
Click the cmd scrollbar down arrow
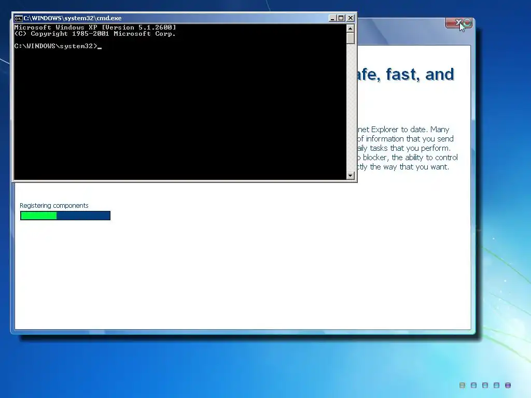click(351, 175)
